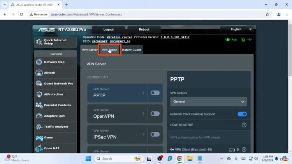Toggle the OpenVPN server switch
This screenshot has height=164, width=292.
click(x=155, y=113)
